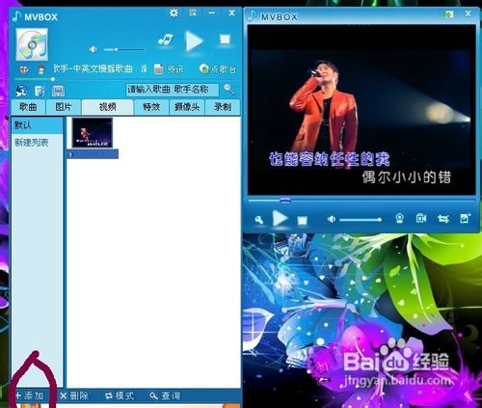Screen dimensions: 482x408
Task: Minimize the MVBOX main window
Action: (212, 13)
